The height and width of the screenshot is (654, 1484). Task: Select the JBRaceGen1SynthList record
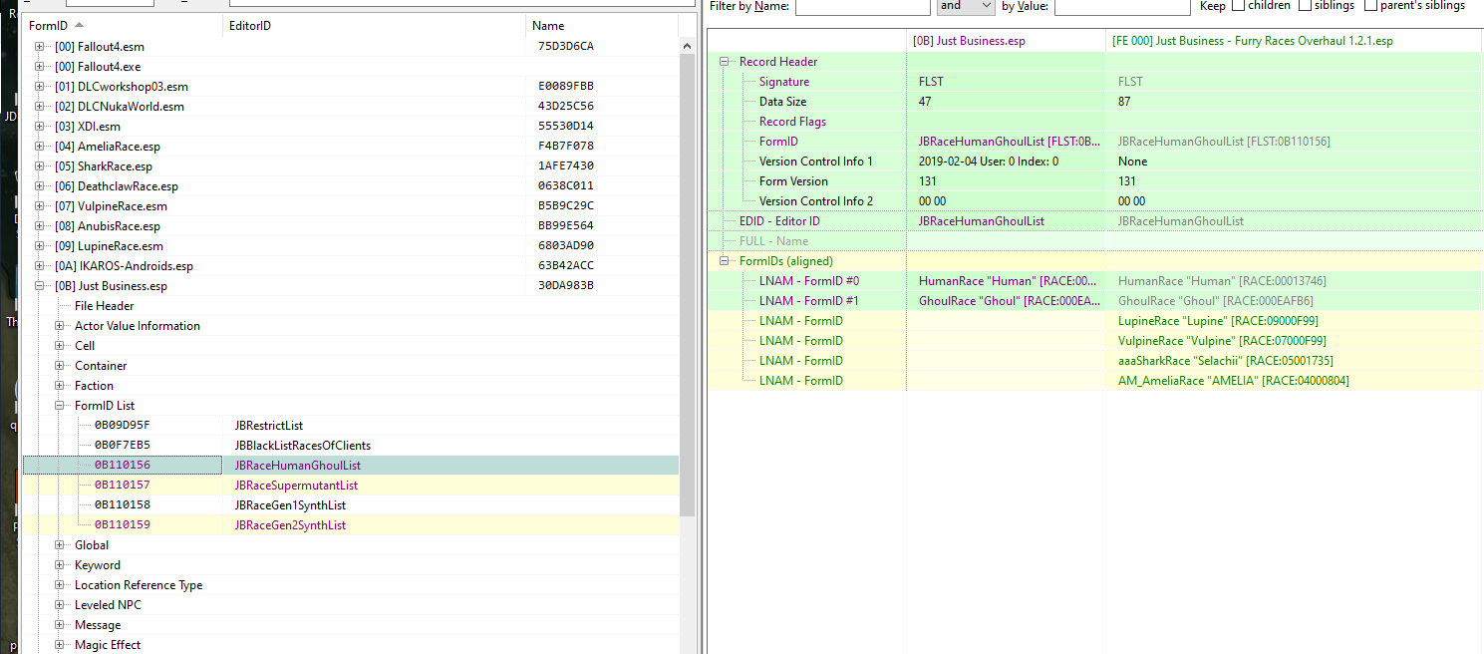click(x=290, y=505)
